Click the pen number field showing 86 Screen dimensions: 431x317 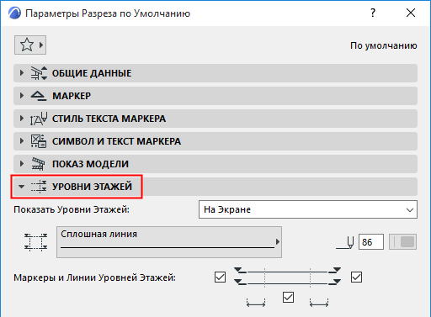point(371,242)
